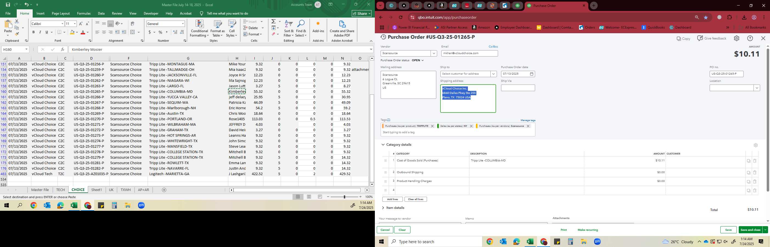Collapse the Category details section
The height and width of the screenshot is (247, 770).
click(x=383, y=145)
